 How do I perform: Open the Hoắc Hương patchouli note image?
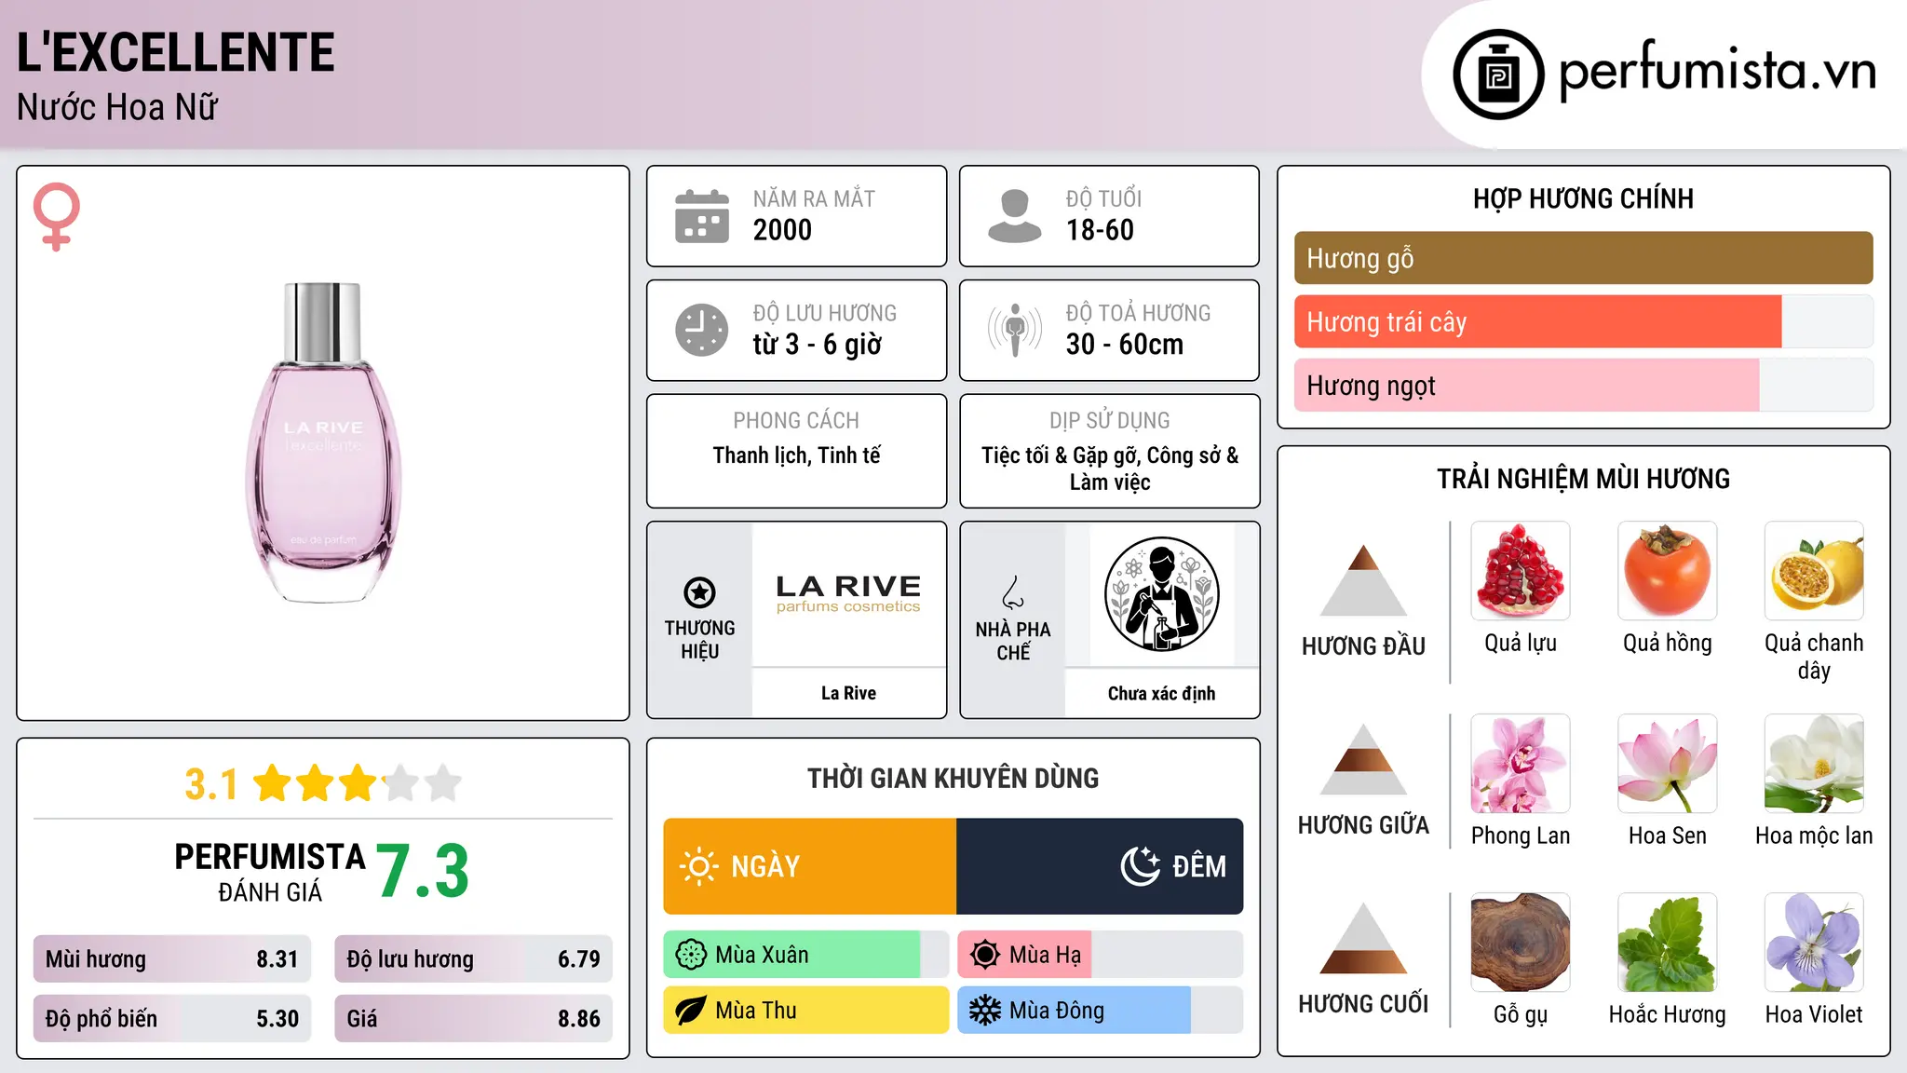click(x=1668, y=943)
